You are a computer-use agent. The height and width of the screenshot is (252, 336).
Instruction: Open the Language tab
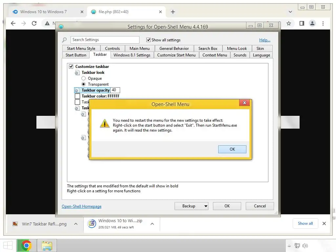click(x=262, y=55)
